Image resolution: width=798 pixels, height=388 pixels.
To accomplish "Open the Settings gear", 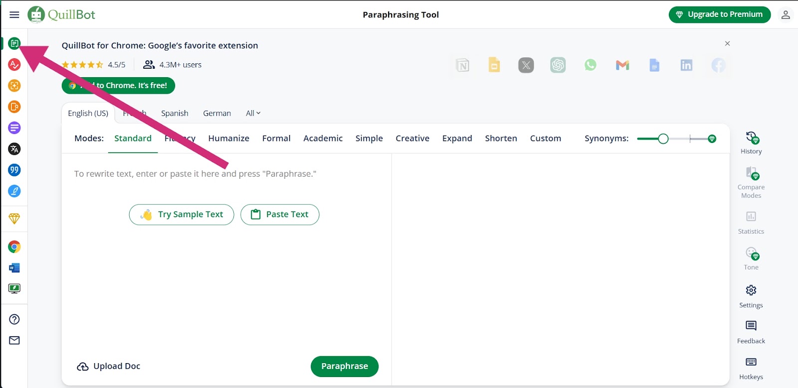I will (751, 296).
